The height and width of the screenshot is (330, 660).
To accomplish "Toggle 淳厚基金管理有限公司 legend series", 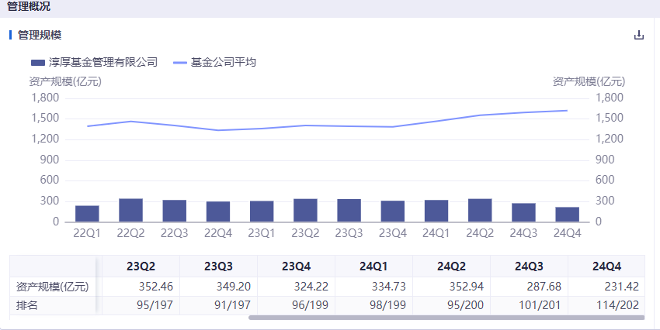I will (93, 63).
